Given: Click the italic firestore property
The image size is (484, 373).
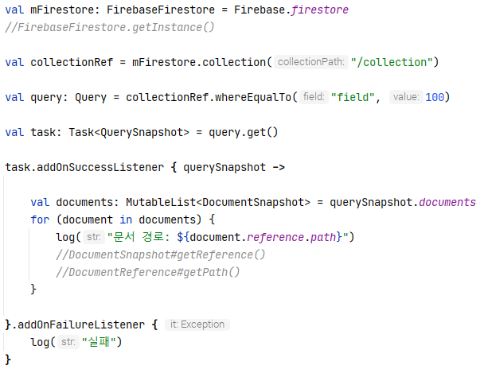Looking at the screenshot, I should click(x=320, y=10).
